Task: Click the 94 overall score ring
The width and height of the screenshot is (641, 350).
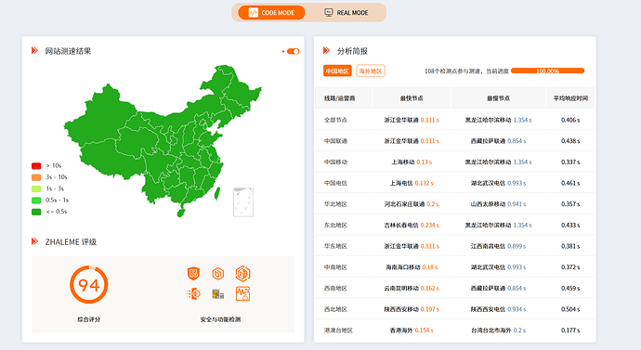Action: [x=88, y=285]
